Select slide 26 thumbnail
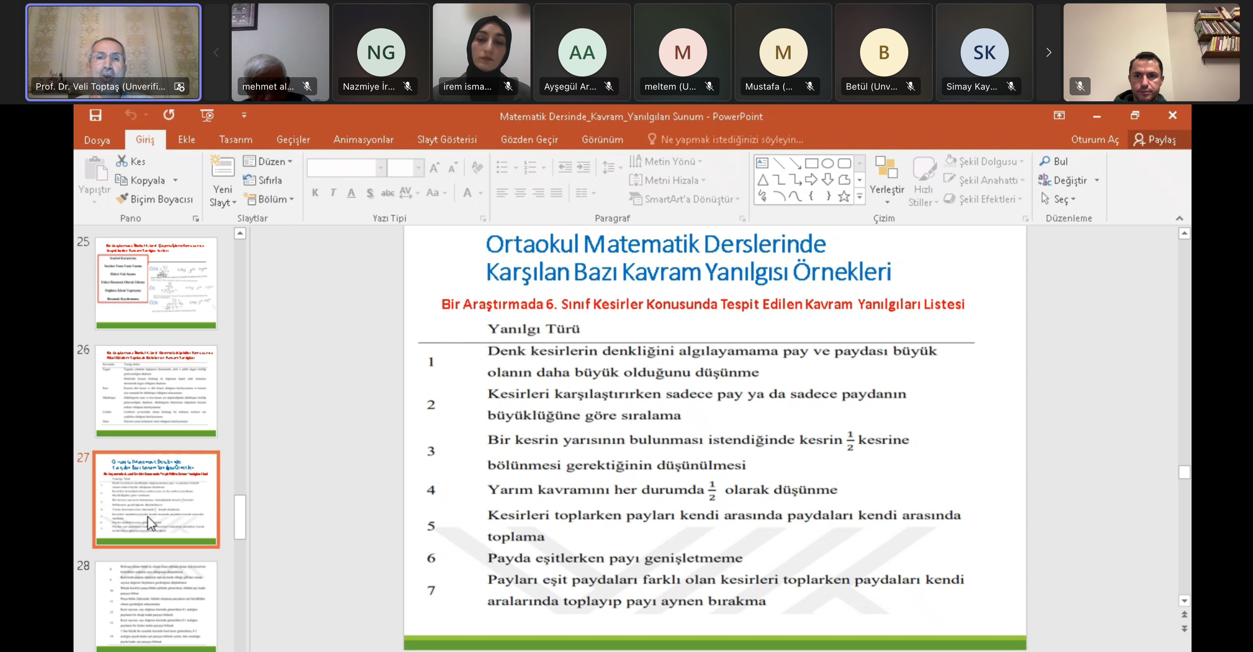Screen dimensions: 1253x652 156,391
